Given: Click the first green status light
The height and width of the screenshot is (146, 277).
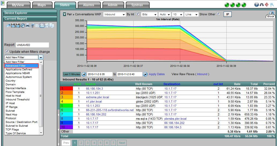Looking at the screenshot, I should point(227,5).
